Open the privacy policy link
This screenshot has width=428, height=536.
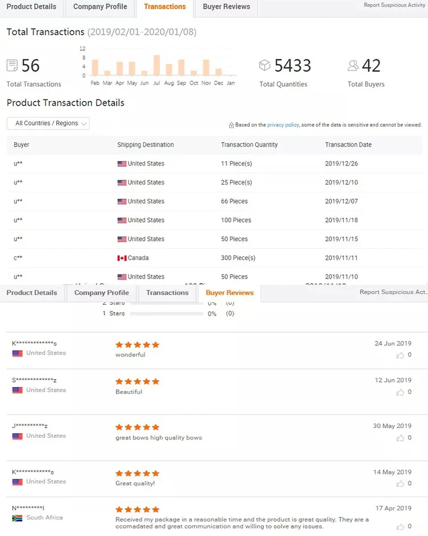click(x=283, y=125)
